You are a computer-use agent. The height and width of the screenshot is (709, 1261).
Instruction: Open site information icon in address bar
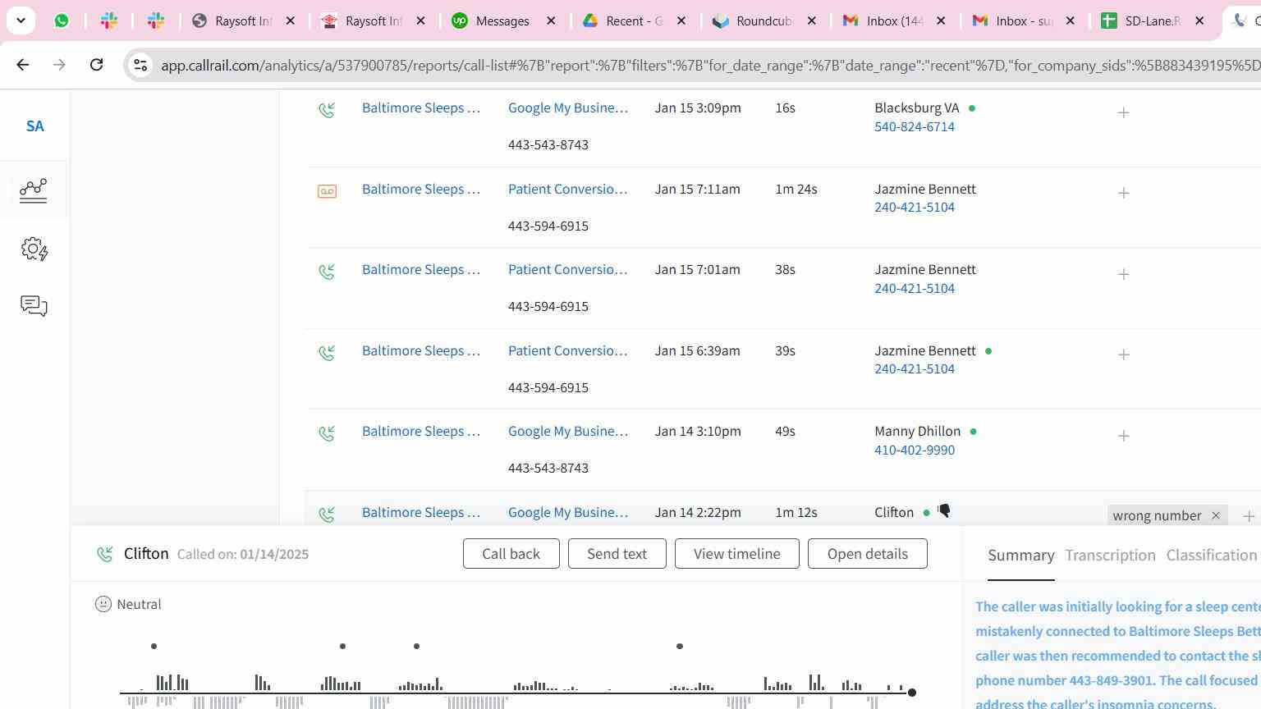pyautogui.click(x=140, y=65)
